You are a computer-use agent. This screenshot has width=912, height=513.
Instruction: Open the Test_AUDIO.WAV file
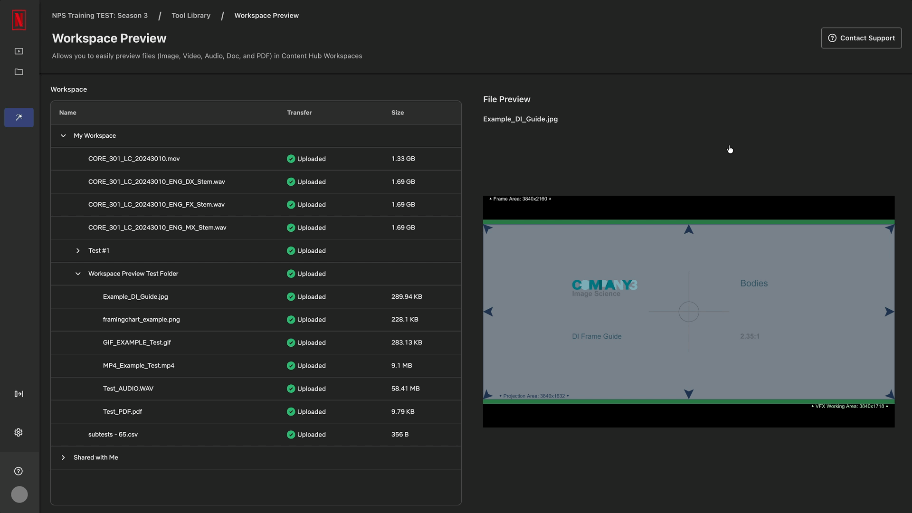click(128, 388)
